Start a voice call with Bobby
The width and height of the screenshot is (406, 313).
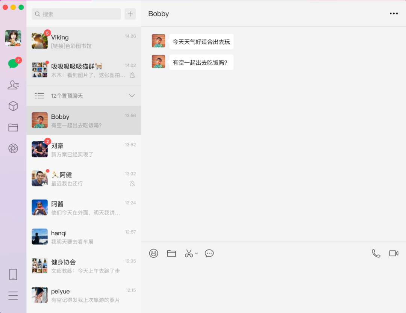pyautogui.click(x=376, y=253)
